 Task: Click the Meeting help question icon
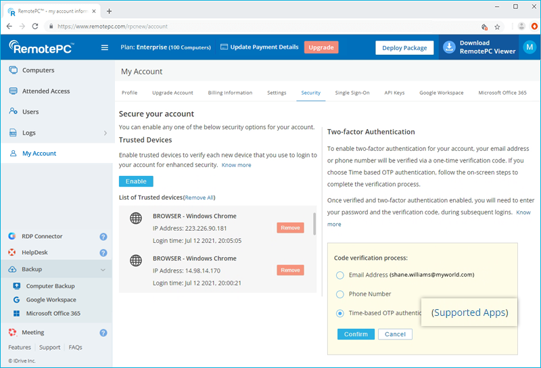103,333
